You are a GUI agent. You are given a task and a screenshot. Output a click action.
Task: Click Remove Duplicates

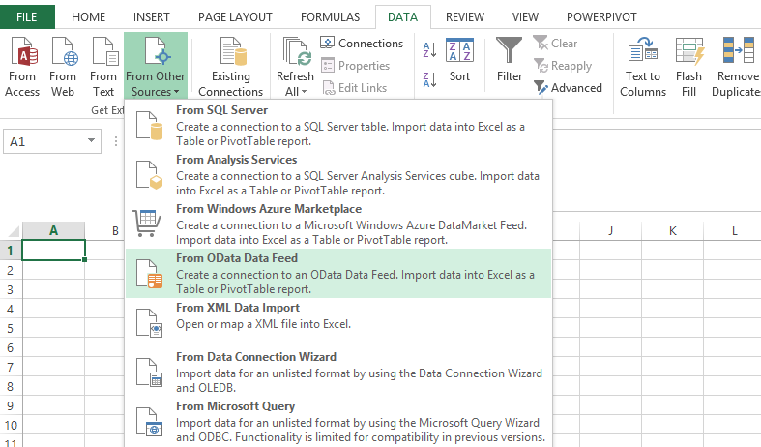[736, 67]
